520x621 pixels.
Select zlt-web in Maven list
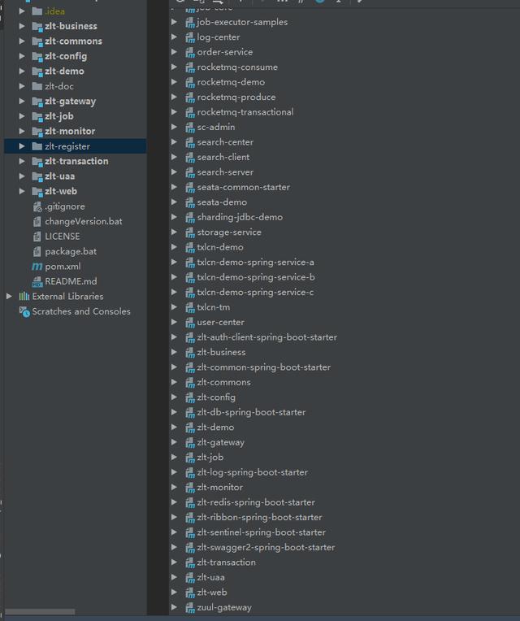click(212, 593)
